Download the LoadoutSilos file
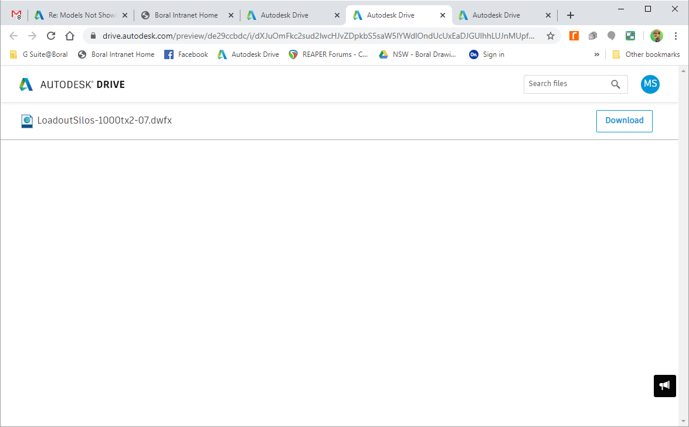The height and width of the screenshot is (427, 689). point(624,121)
